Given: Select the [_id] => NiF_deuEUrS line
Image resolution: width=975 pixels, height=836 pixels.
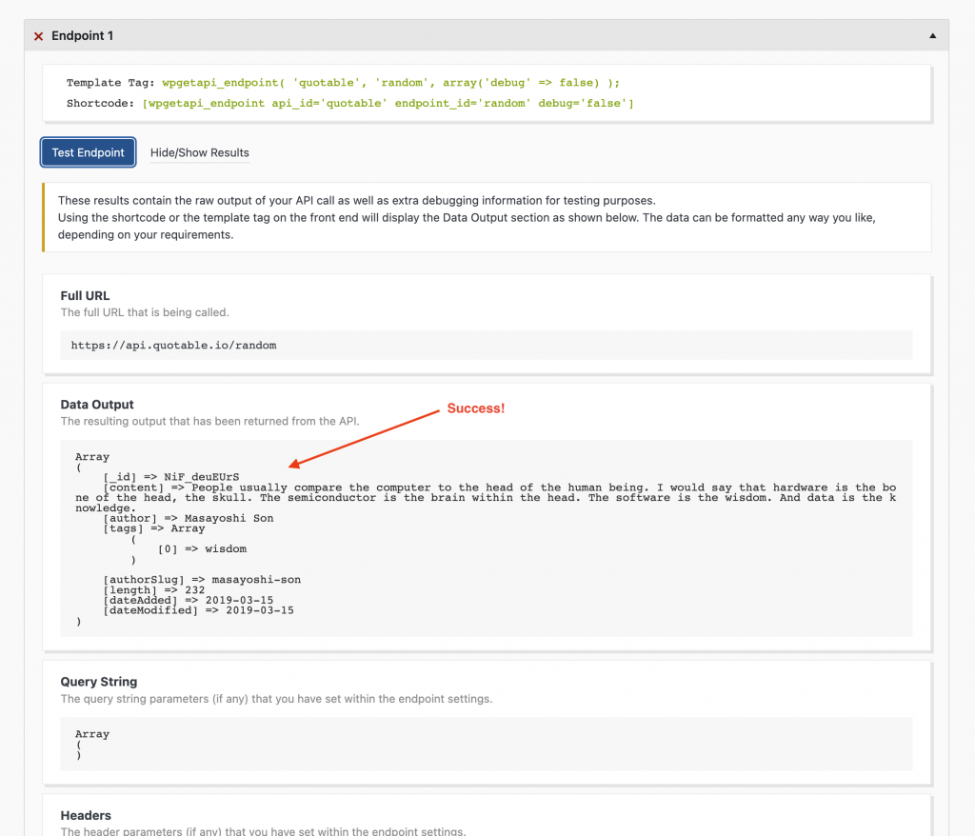Looking at the screenshot, I should point(171,477).
